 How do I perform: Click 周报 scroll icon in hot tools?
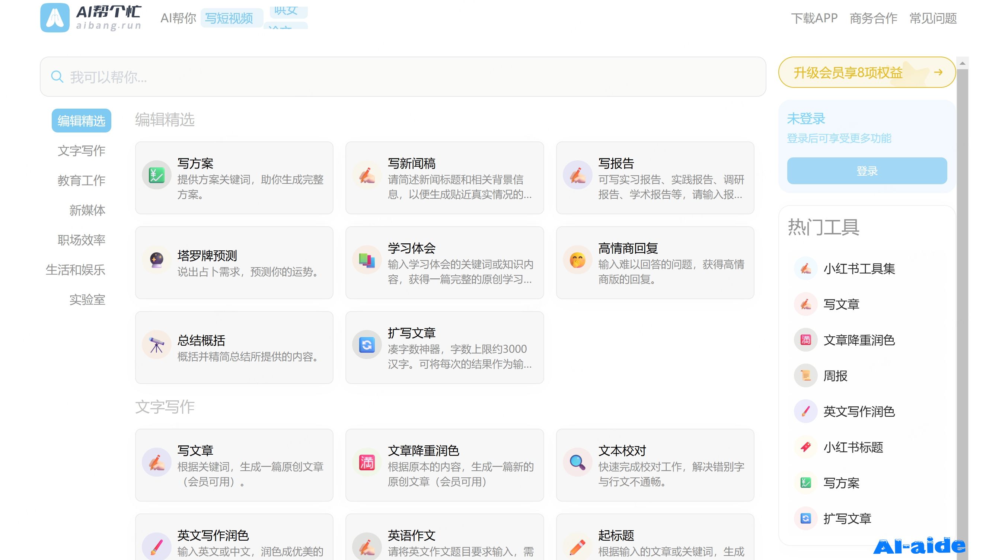pyautogui.click(x=805, y=375)
